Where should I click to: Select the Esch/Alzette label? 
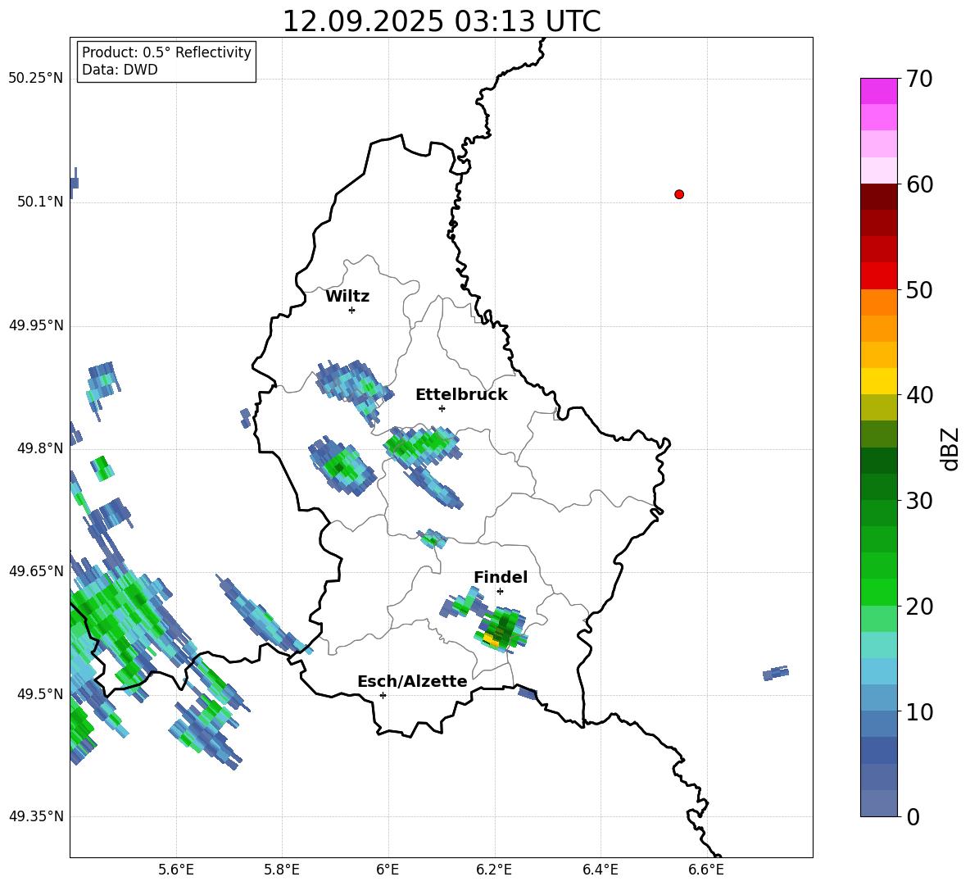412,682
